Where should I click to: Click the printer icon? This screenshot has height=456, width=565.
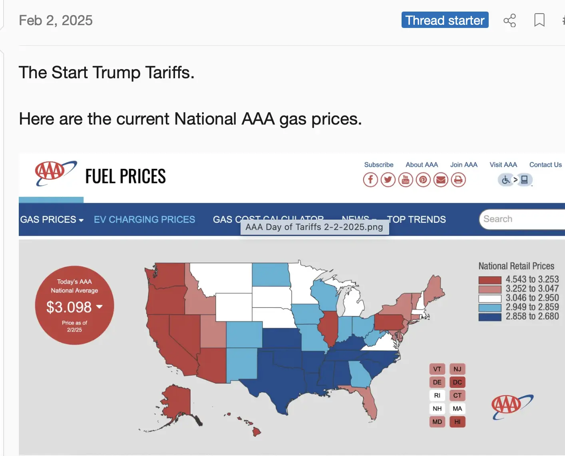[x=458, y=180]
